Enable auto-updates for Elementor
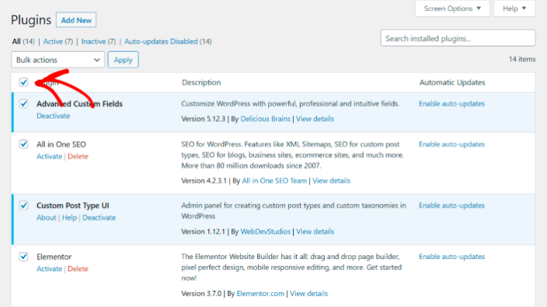 pyautogui.click(x=451, y=257)
